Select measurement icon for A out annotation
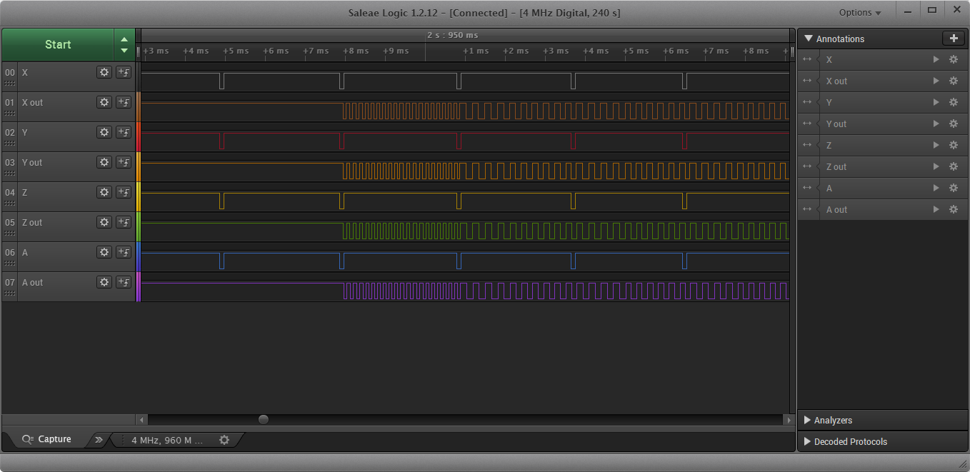The image size is (970, 472). click(808, 210)
